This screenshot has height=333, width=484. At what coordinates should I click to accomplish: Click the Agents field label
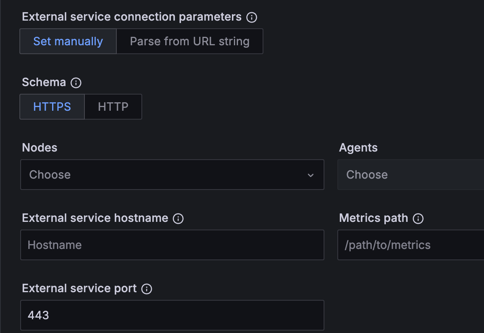358,148
